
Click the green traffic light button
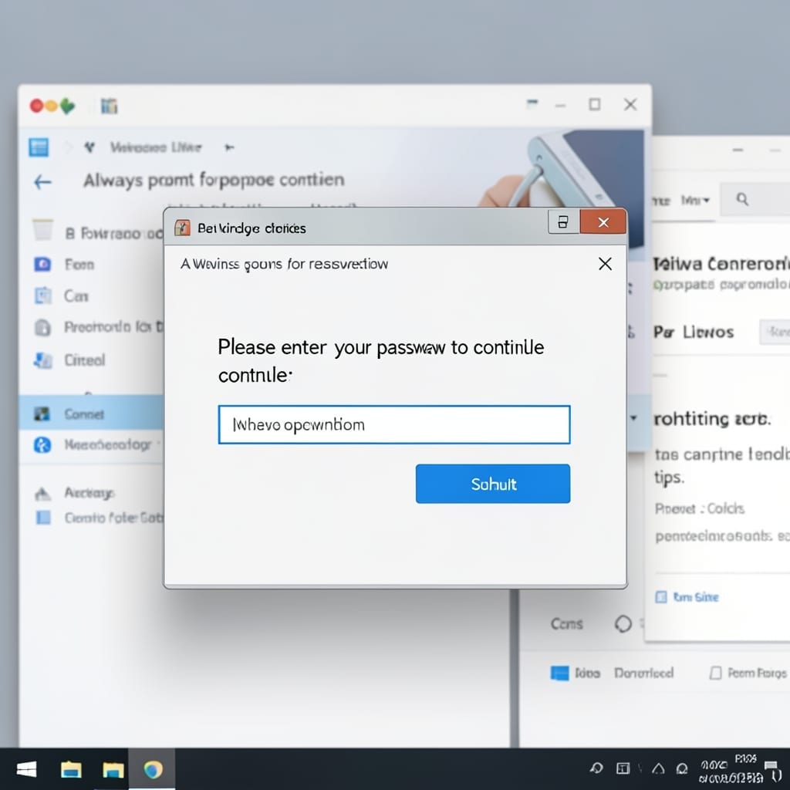pyautogui.click(x=68, y=106)
